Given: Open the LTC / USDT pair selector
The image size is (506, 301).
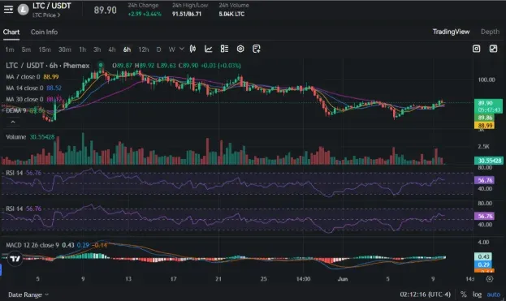Looking at the screenshot, I should [x=52, y=6].
